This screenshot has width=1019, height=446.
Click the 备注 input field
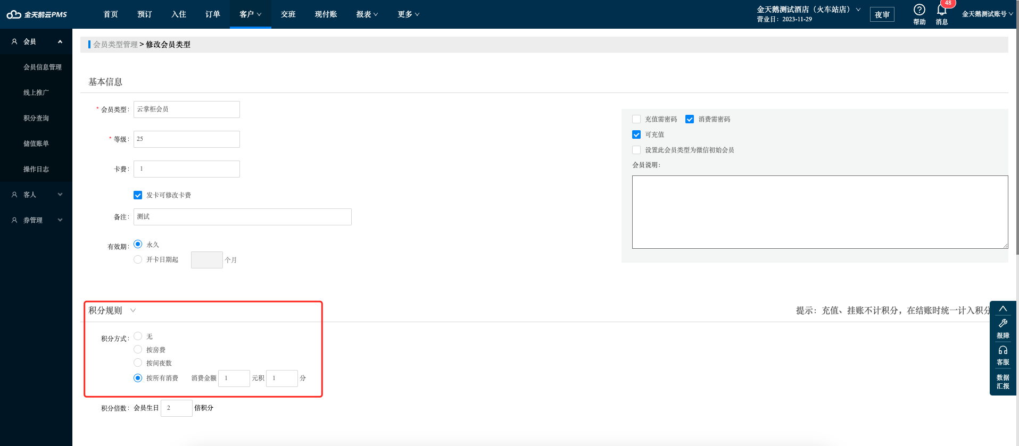pos(243,217)
